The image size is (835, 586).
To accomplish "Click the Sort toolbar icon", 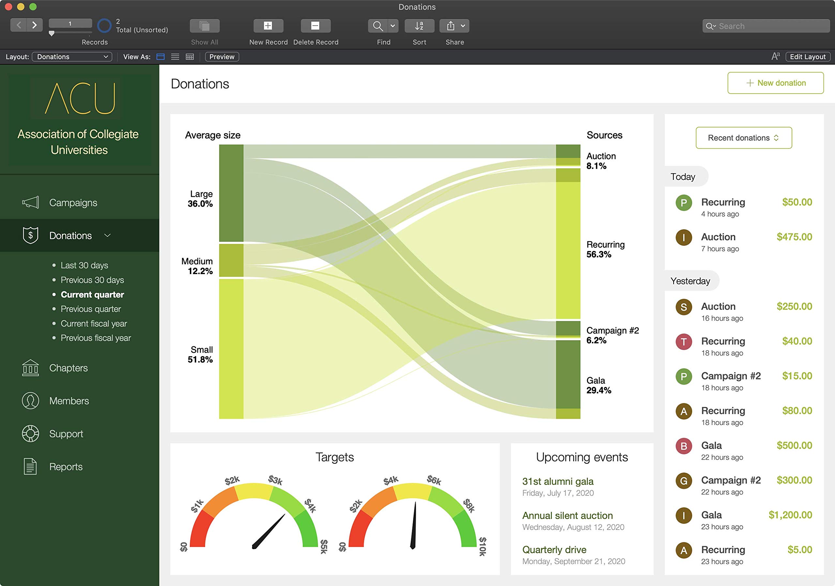I will point(419,26).
